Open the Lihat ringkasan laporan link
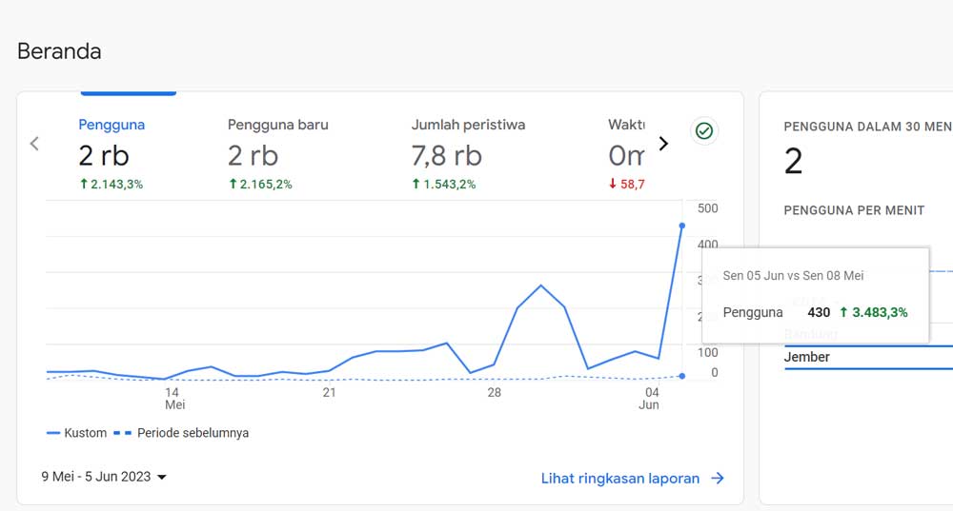953x511 pixels. click(620, 479)
